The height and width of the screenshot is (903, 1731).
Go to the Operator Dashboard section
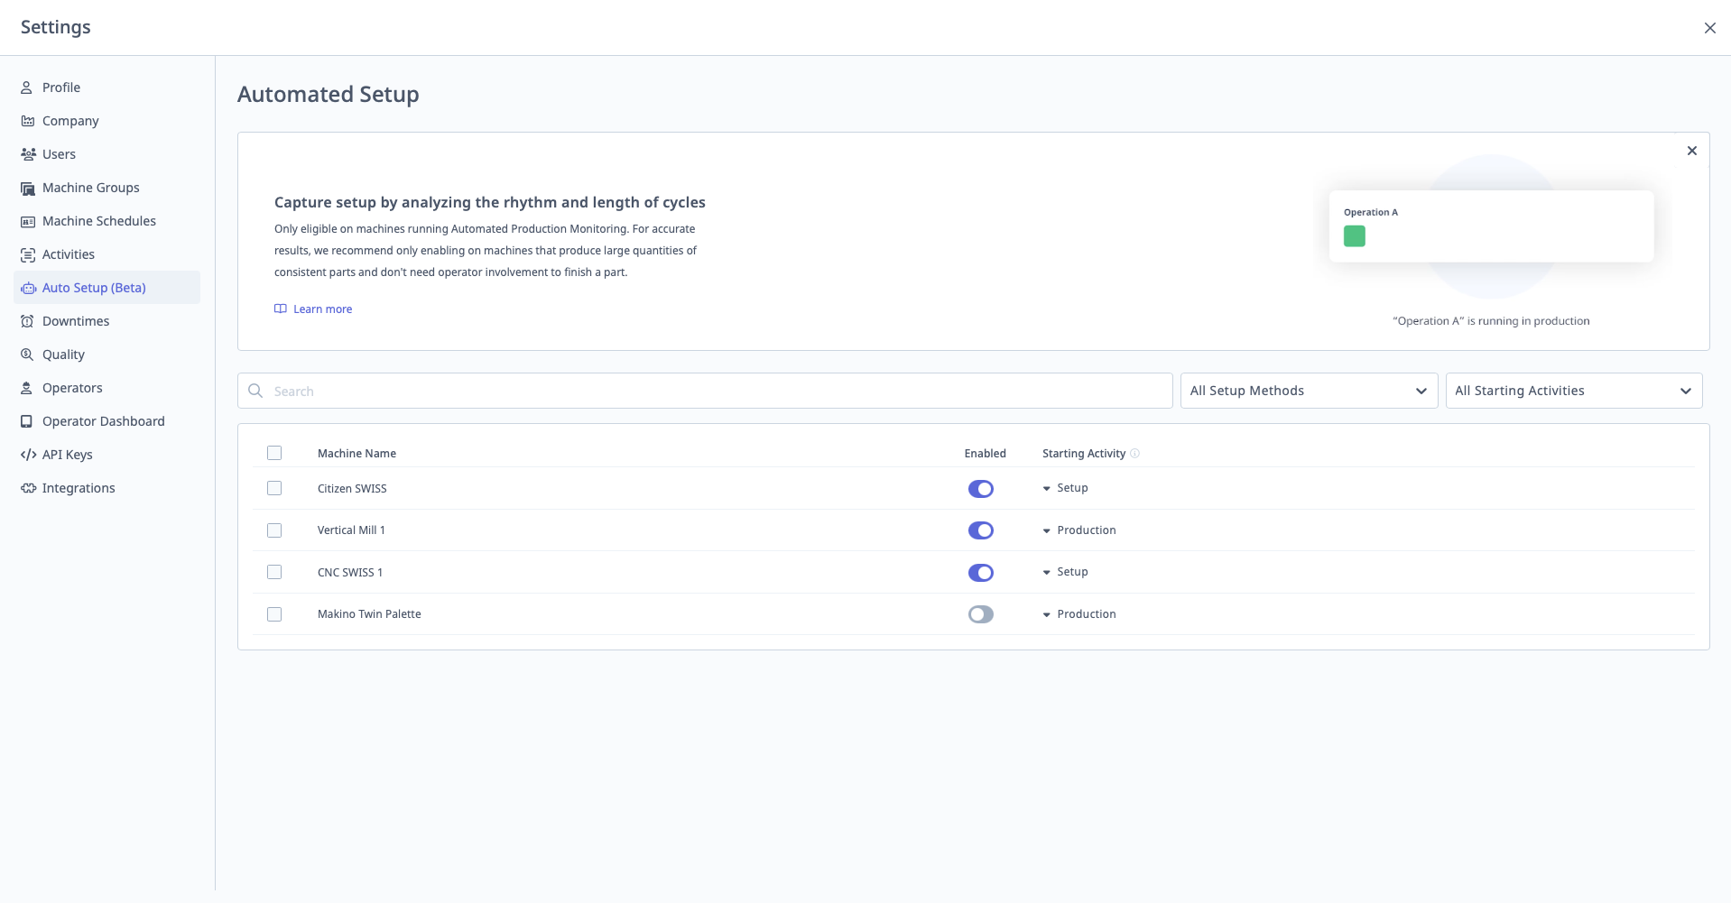click(103, 421)
